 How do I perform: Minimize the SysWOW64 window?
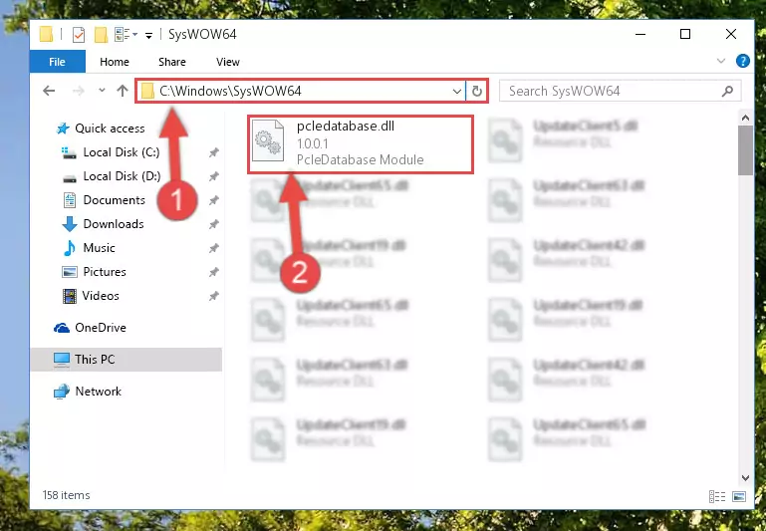pyautogui.click(x=640, y=34)
